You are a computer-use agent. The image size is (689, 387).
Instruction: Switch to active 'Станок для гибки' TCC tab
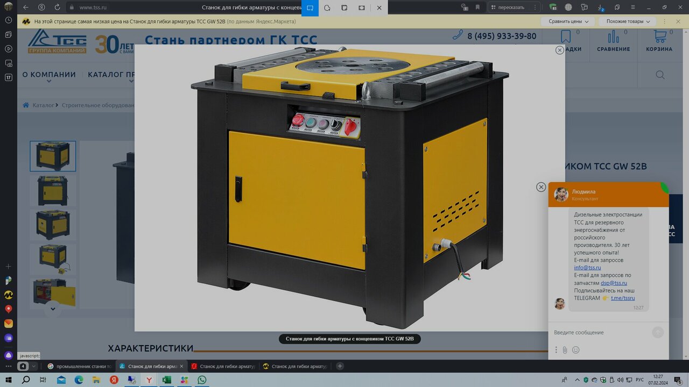coord(151,366)
